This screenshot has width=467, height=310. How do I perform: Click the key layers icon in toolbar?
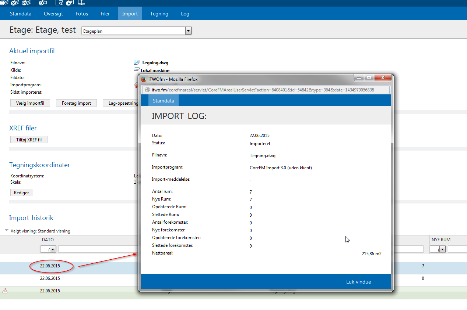(x=26, y=3)
